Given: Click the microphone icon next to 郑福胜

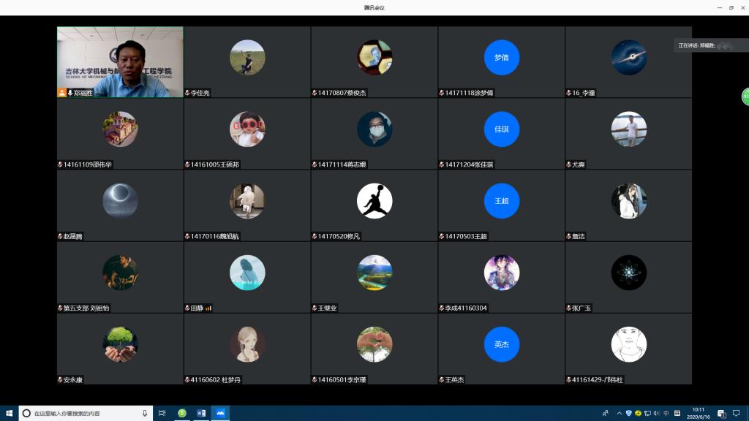Looking at the screenshot, I should (x=70, y=94).
